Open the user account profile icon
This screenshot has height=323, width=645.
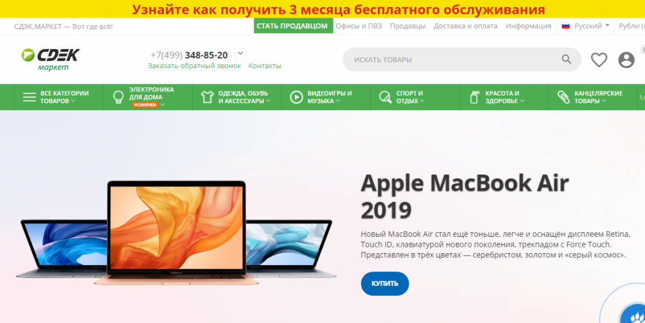[626, 60]
